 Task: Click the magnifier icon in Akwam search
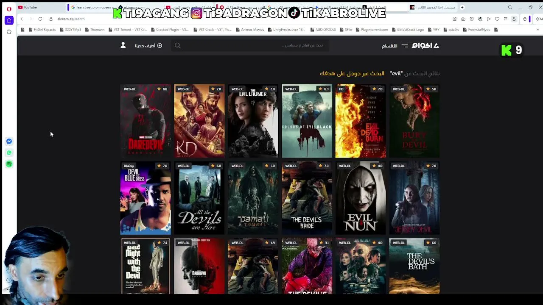coord(178,46)
